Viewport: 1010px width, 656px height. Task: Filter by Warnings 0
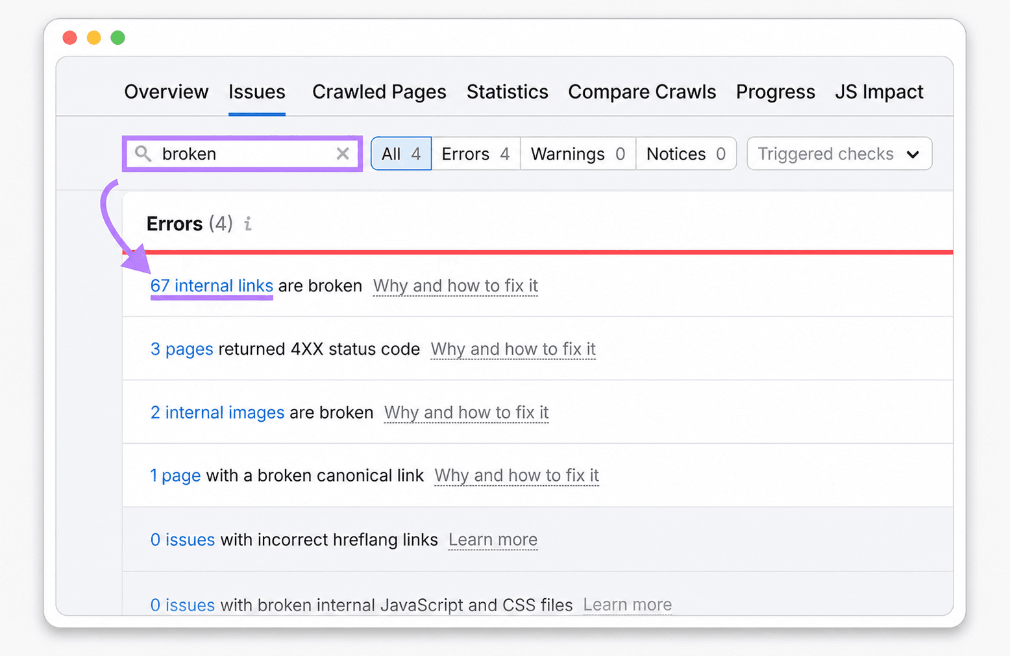coord(578,154)
